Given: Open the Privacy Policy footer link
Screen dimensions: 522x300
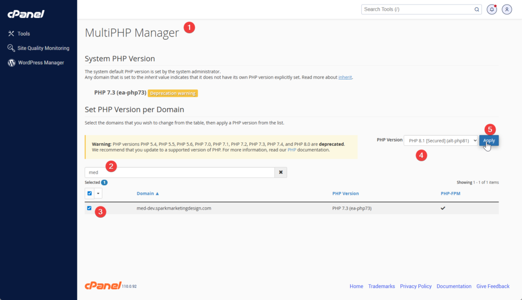Looking at the screenshot, I should pos(415,286).
